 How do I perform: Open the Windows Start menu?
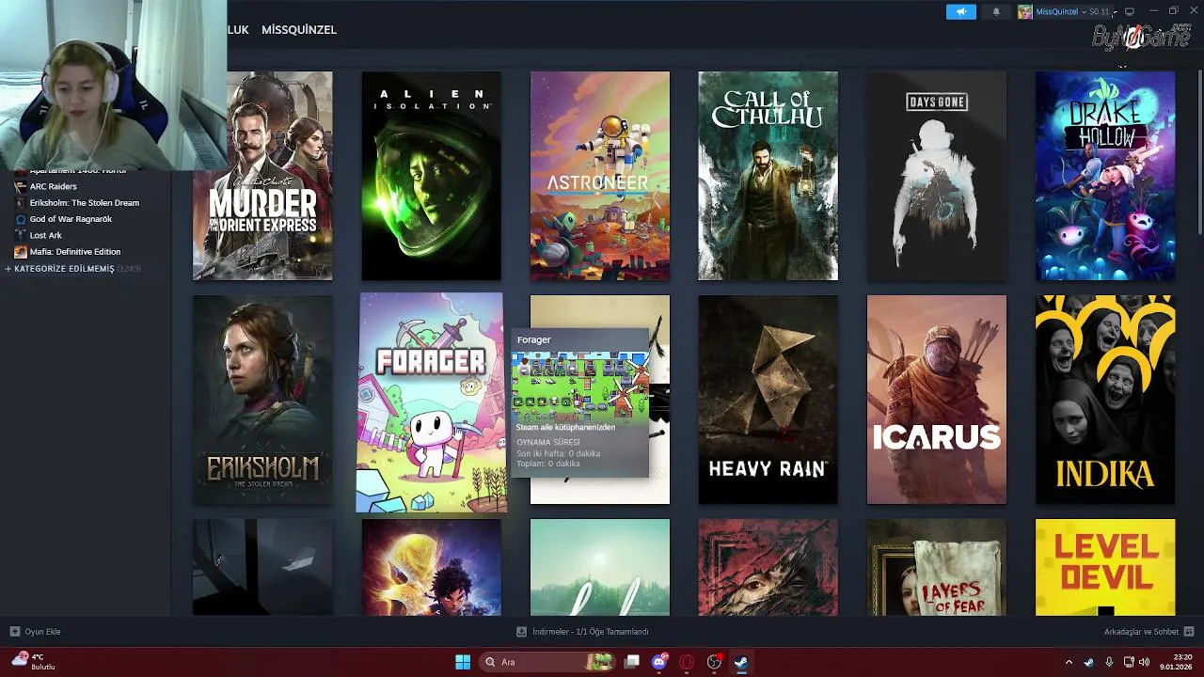point(463,662)
